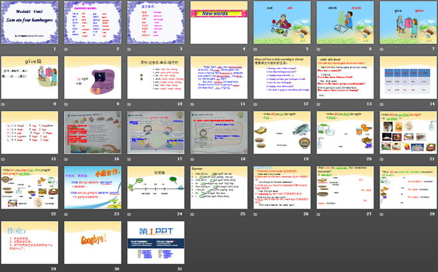
Task: Click the animation star icon under slide 15
Action: click(3, 159)
